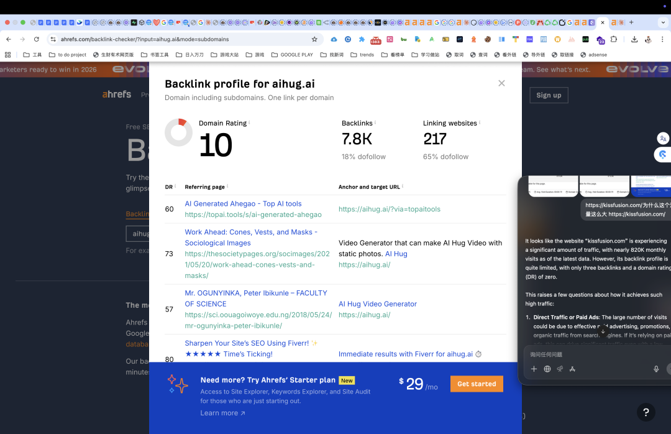Click the chat message input field
This screenshot has width=671, height=434.
[597, 354]
